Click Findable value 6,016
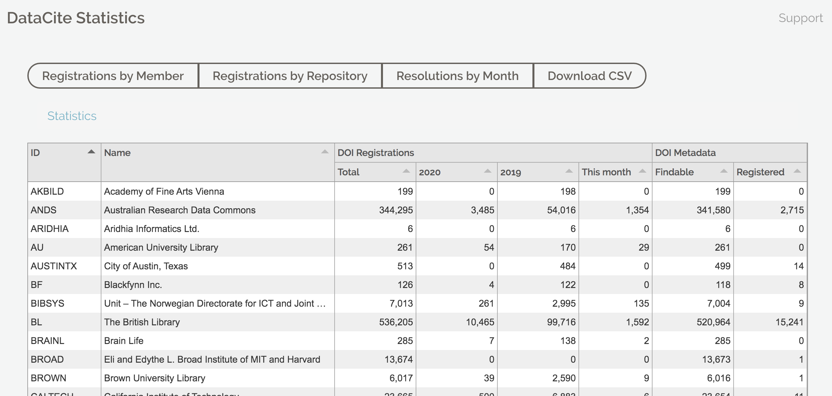Viewport: 832px width, 396px height. click(719, 378)
